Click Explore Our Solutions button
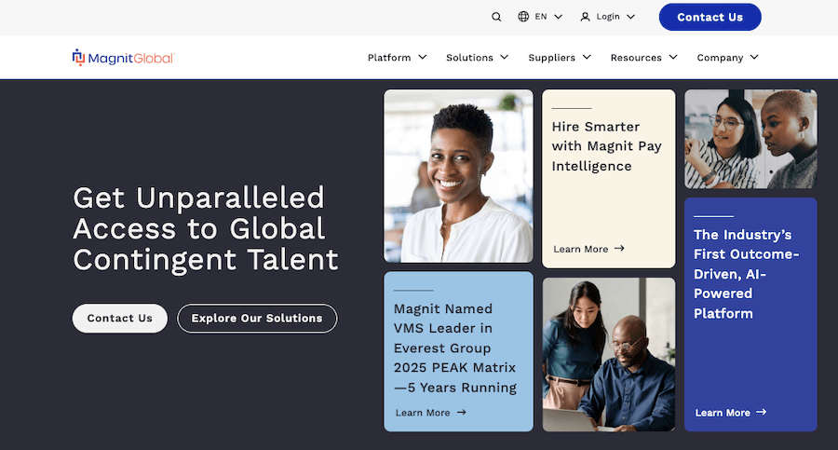Viewport: 838px width, 450px height. [x=257, y=319]
